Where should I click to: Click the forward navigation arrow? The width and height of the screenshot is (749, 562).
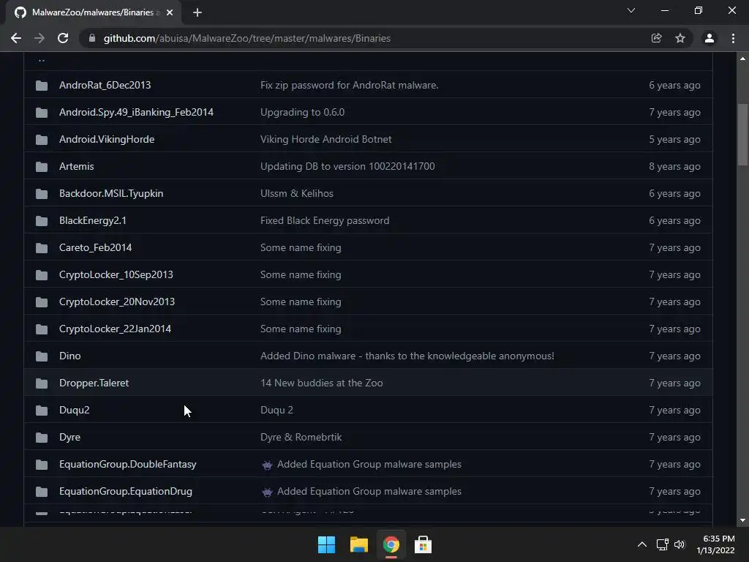click(39, 38)
